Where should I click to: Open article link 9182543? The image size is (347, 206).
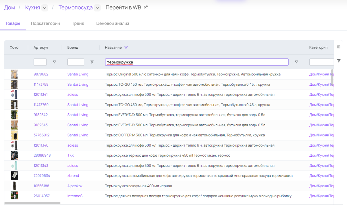[41, 125]
